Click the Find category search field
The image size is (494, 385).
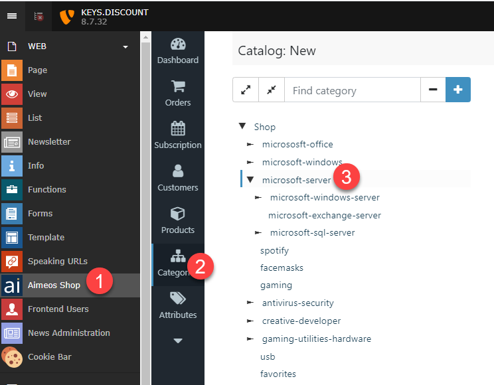(x=352, y=90)
